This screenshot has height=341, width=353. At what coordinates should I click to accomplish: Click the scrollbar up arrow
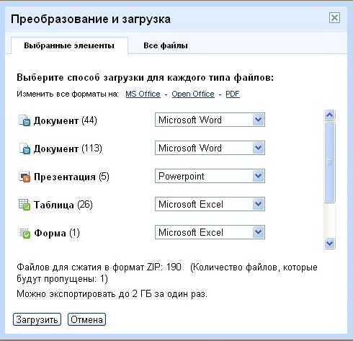(330, 115)
